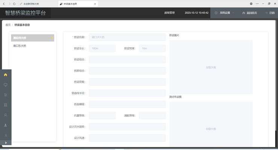This screenshot has width=278, height=150.
Task: Click the yellow home icon in sidebar
Action: 5,75
